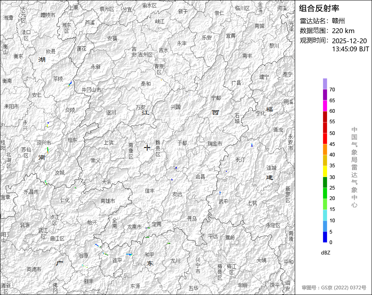
Task: Click the yellow 30–35 dBZ legend segment
Action: pos(325,171)
